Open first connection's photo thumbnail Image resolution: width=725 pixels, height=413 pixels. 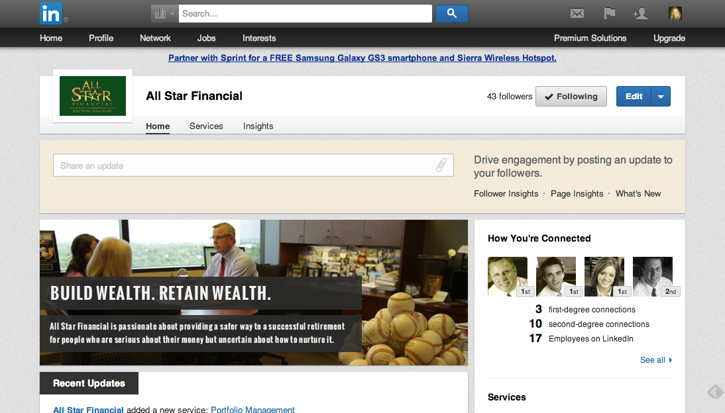508,276
